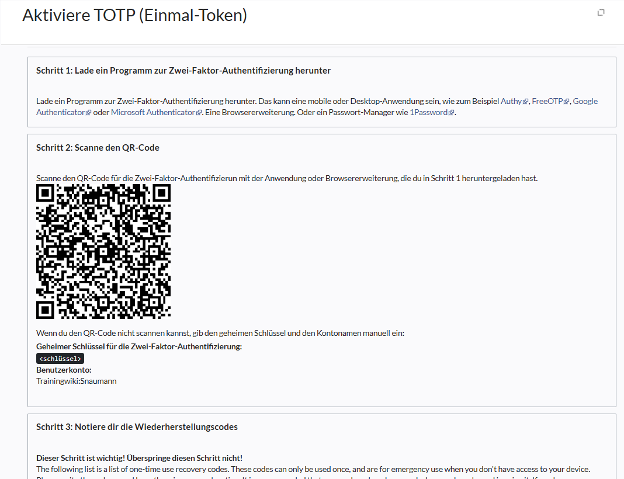
Task: Click the external-link icon after FreeOTP
Action: pyautogui.click(x=566, y=102)
